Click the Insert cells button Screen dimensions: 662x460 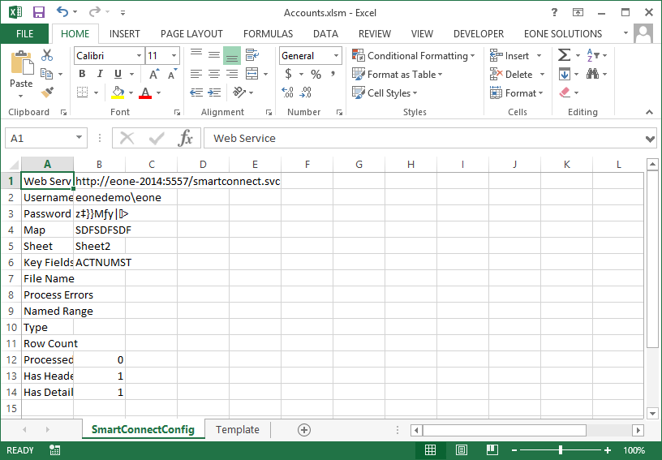510,56
